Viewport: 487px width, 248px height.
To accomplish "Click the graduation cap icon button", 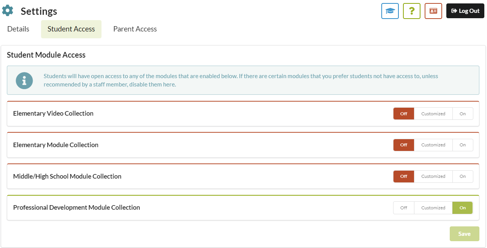I will point(390,11).
